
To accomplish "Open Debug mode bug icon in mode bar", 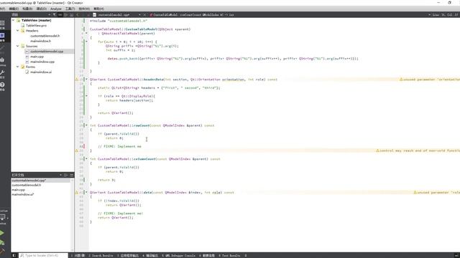I will [2, 60].
